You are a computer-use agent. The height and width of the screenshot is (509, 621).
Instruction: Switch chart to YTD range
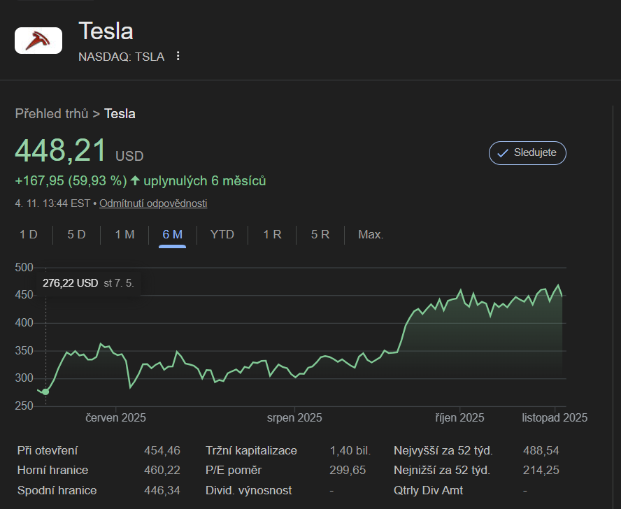(x=222, y=235)
